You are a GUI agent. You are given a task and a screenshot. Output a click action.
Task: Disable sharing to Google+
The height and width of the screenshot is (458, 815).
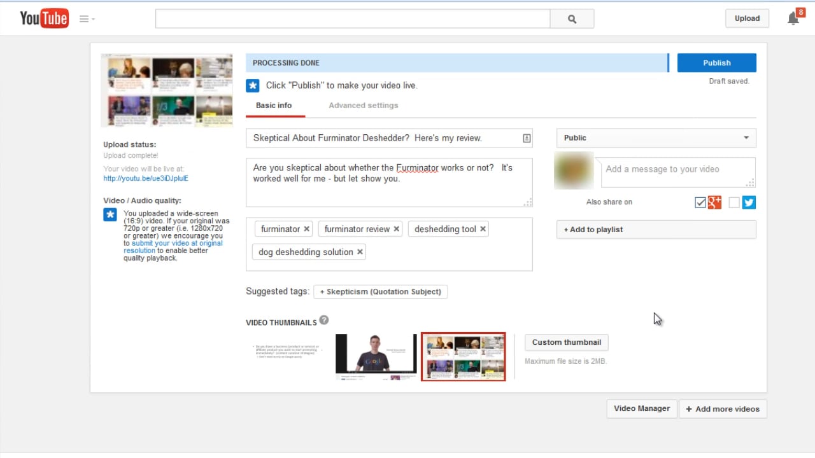pos(700,202)
